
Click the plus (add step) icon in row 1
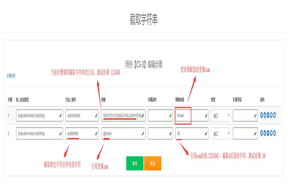coord(262,115)
